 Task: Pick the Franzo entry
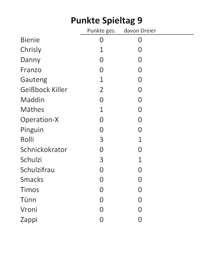click(31, 70)
